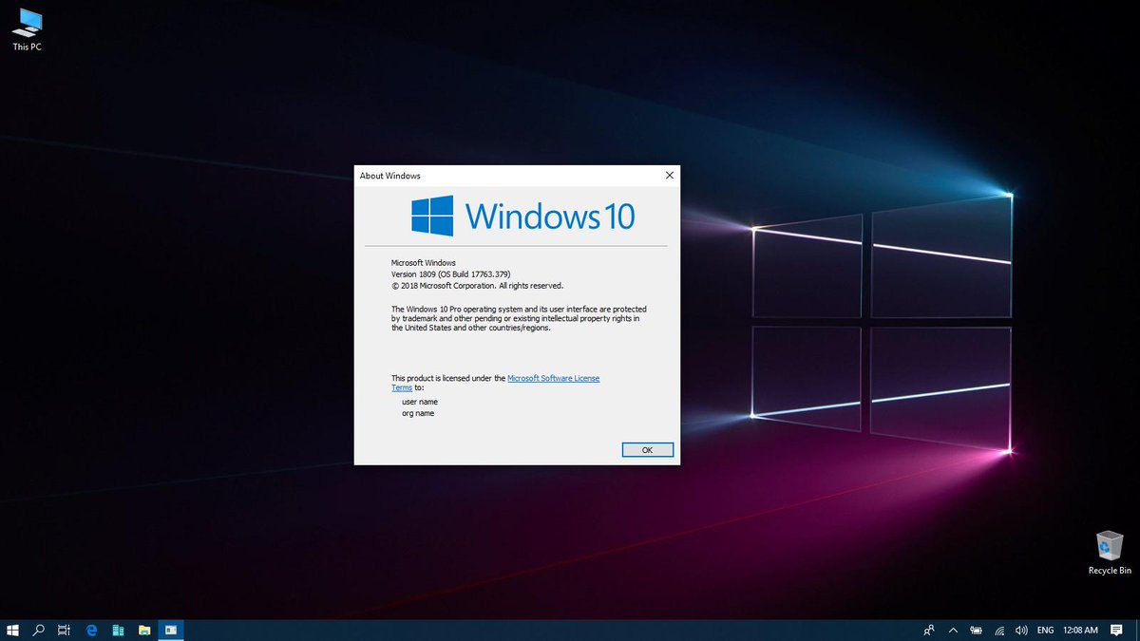
Task: Select the Recycle Bin desktop icon
Action: (x=1110, y=553)
